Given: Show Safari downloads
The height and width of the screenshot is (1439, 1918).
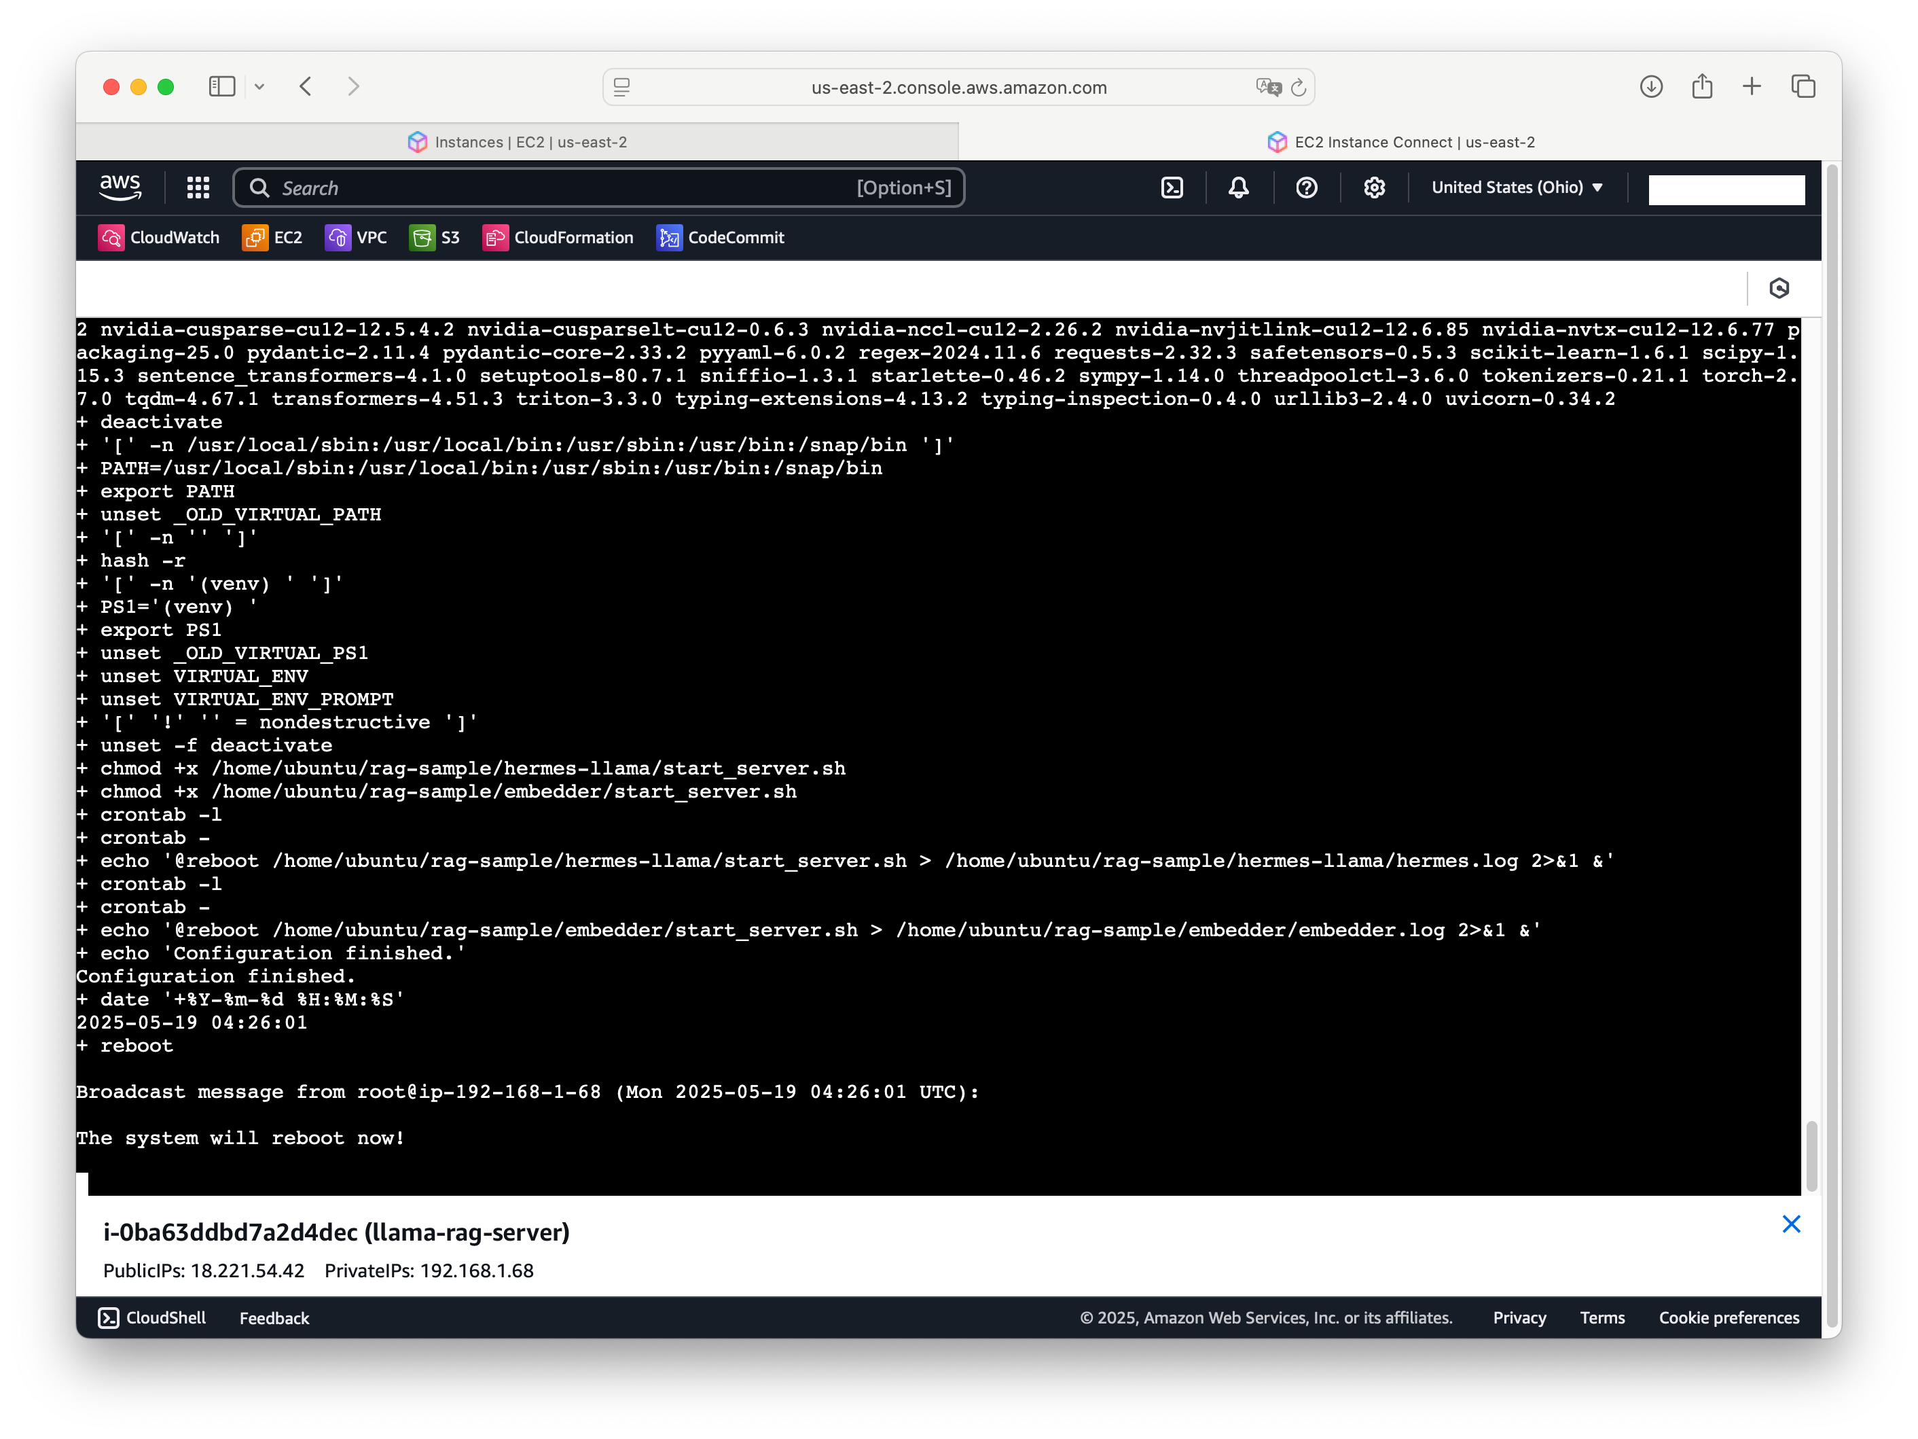Looking at the screenshot, I should click(1651, 86).
